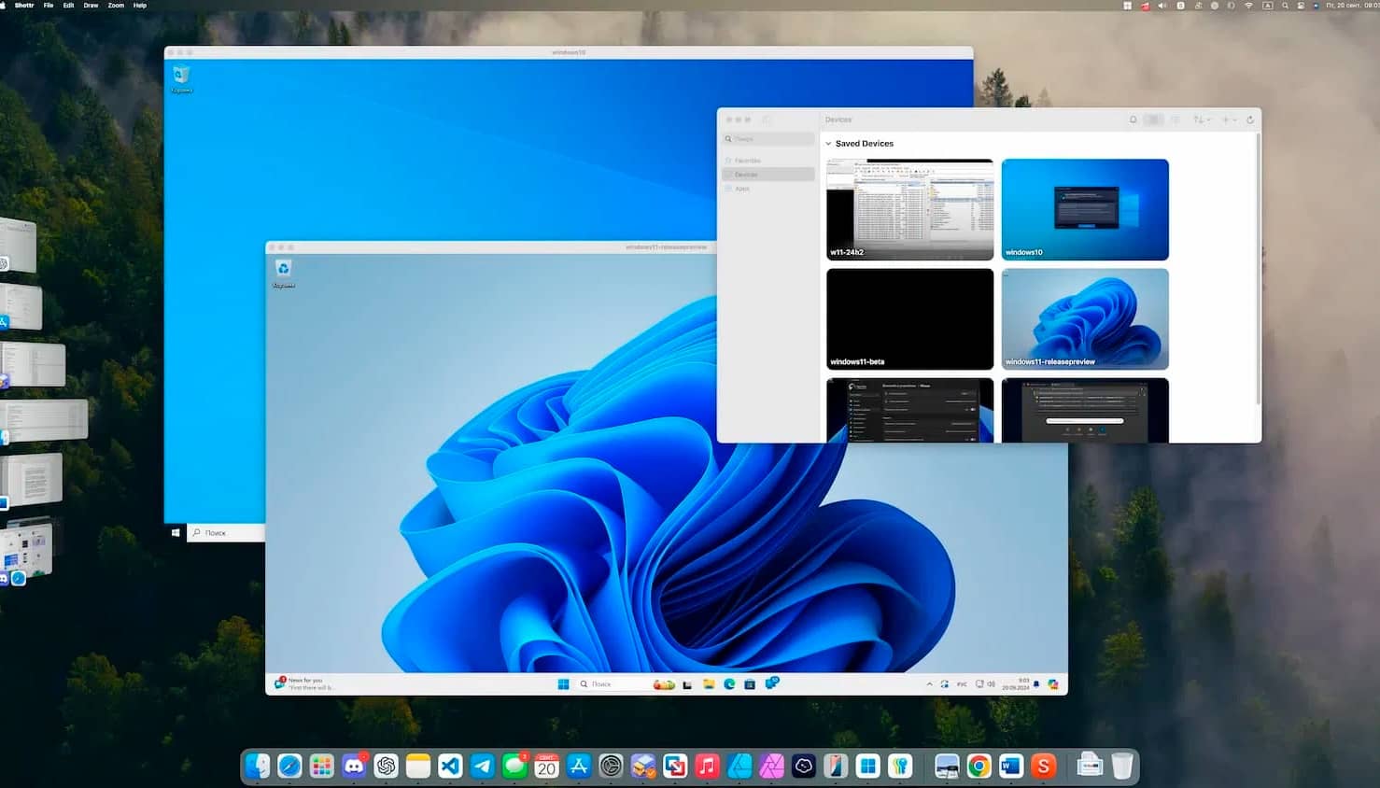Viewport: 1380px width, 788px height.
Task: Click the Windows 10 Start button
Action: click(x=176, y=532)
